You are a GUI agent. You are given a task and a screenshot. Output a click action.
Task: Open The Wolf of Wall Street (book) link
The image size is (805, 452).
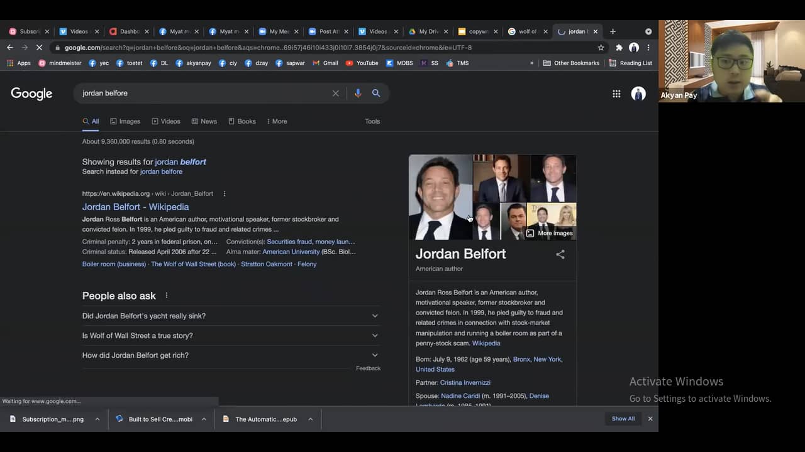point(193,264)
